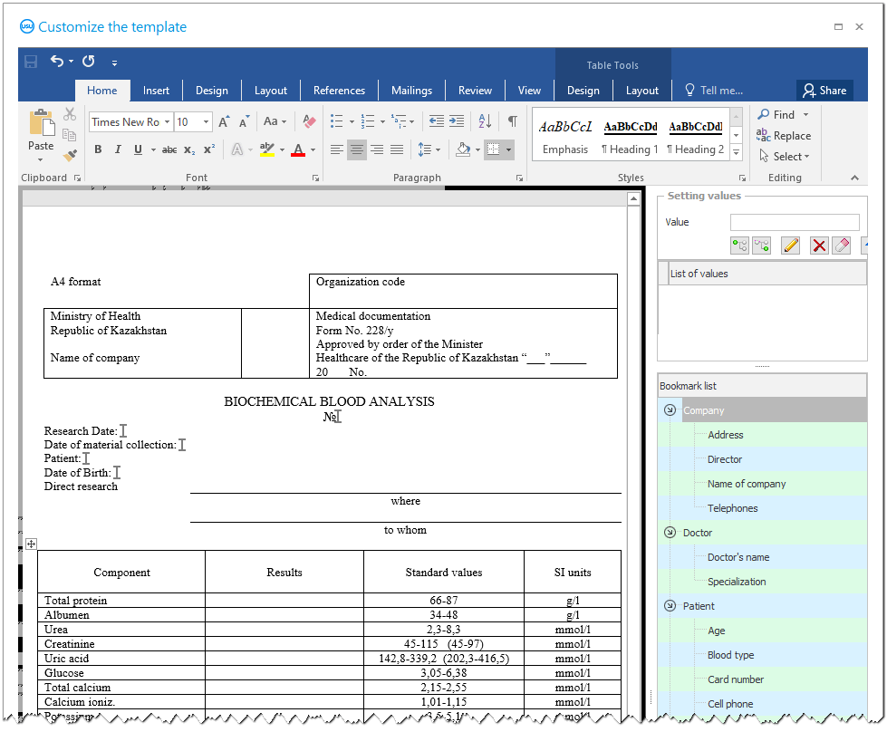The height and width of the screenshot is (732, 887).
Task: Click the Replace button
Action: [785, 136]
